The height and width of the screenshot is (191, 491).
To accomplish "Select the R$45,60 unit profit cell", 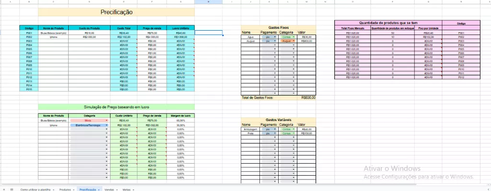I will (181, 33).
